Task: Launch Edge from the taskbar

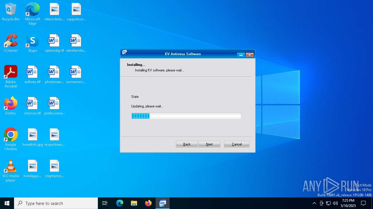Action: (x=120, y=203)
